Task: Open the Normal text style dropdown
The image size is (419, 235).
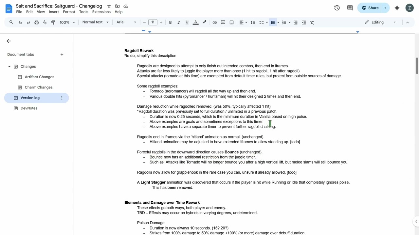Action: (x=95, y=22)
